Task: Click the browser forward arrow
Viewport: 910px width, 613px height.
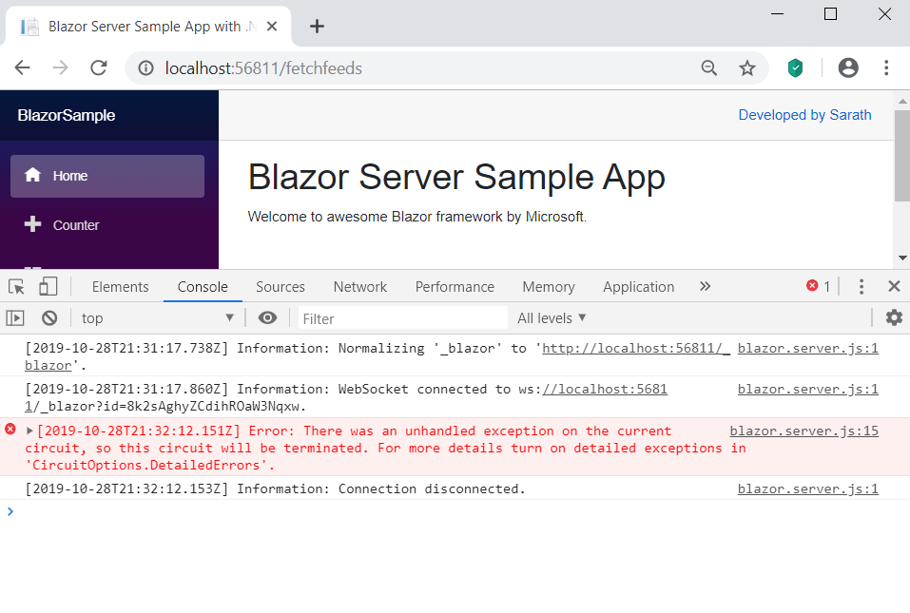Action: point(60,67)
